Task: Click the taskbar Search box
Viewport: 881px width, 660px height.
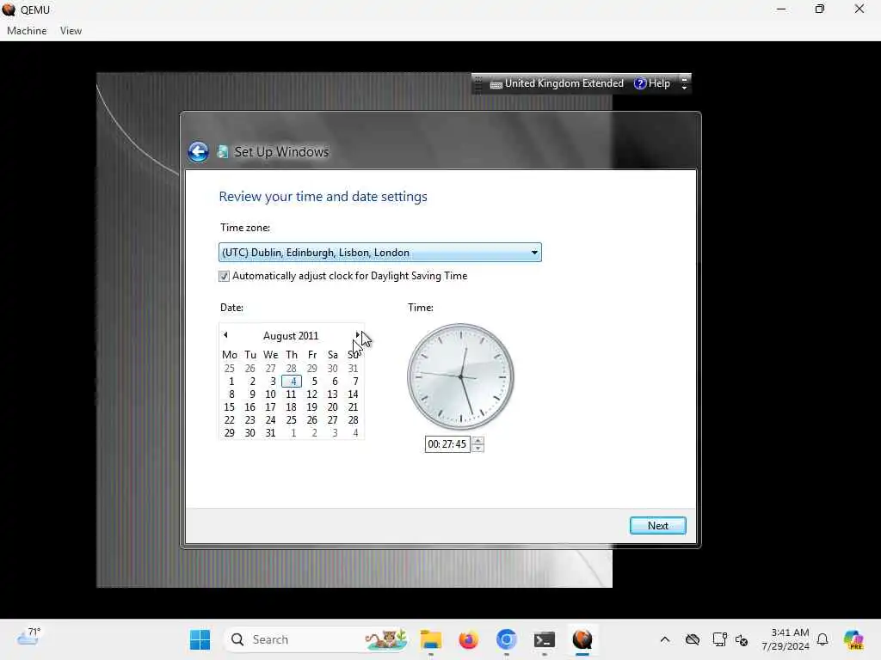Action: pos(317,639)
